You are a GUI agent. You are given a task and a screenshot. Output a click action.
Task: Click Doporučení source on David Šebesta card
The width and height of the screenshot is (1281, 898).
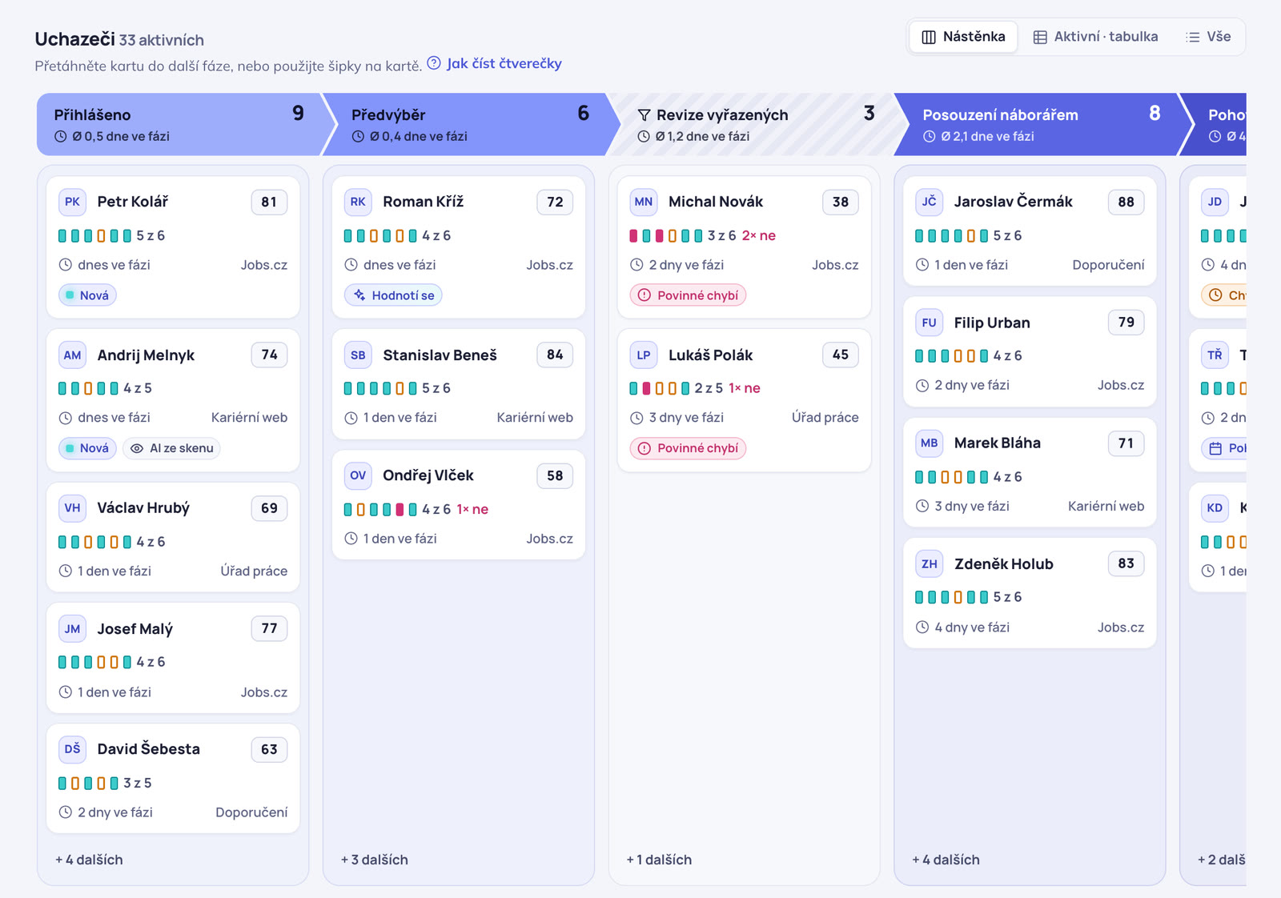pyautogui.click(x=251, y=812)
